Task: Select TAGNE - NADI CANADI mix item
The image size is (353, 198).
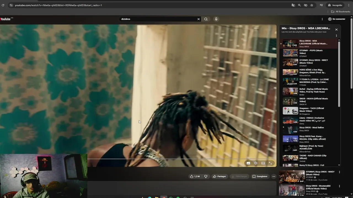Action: (308, 158)
